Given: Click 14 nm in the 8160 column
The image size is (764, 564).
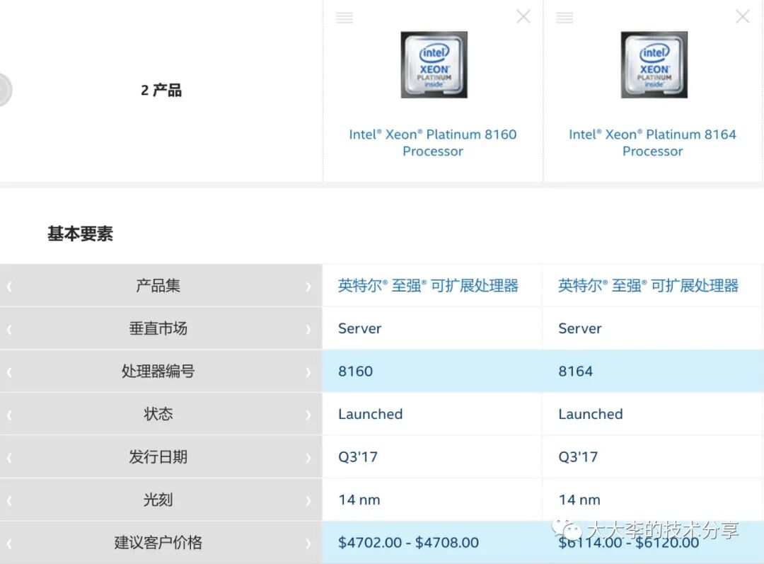Looking at the screenshot, I should tap(359, 500).
